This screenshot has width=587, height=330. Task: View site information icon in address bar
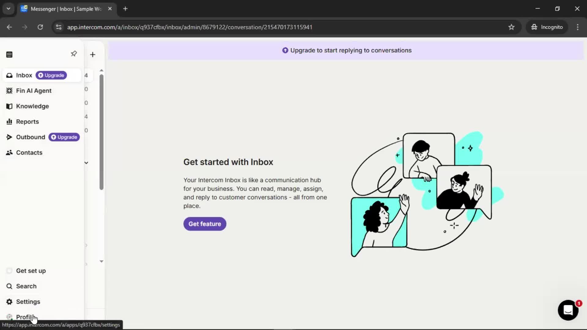click(x=59, y=27)
